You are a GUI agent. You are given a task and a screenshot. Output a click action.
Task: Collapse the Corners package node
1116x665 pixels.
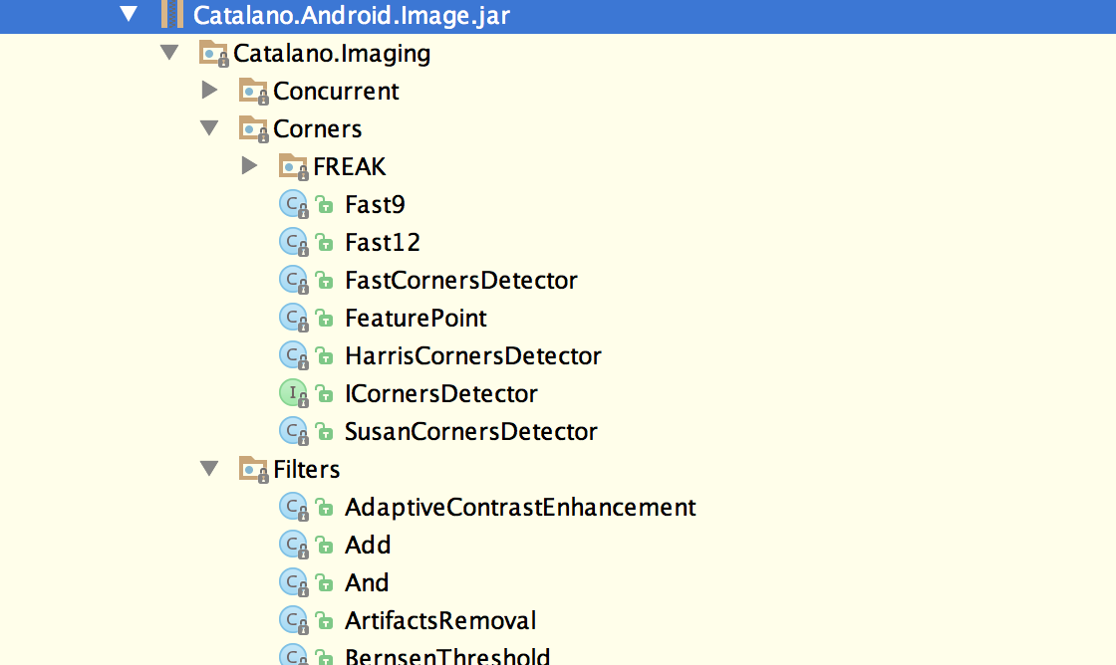[x=209, y=128]
